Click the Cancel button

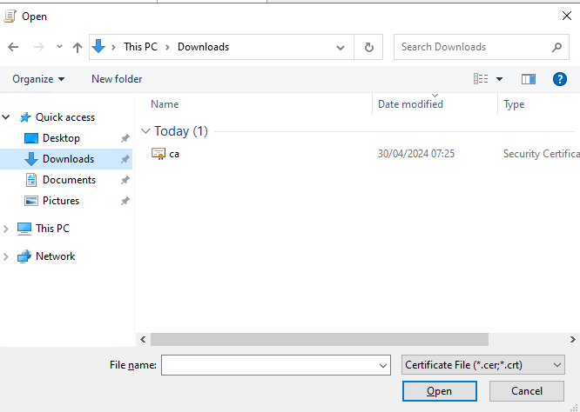tap(527, 391)
